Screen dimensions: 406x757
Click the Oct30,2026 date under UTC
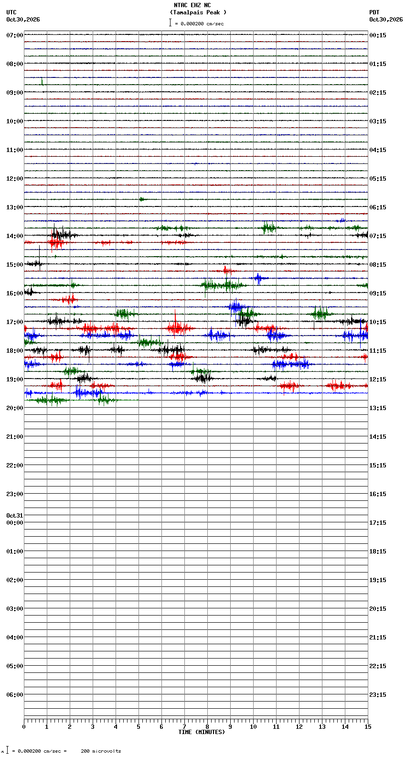point(23,20)
